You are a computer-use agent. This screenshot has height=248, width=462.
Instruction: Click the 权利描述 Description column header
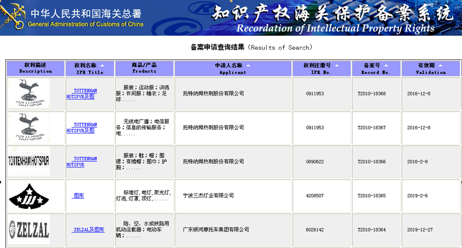tap(36, 68)
